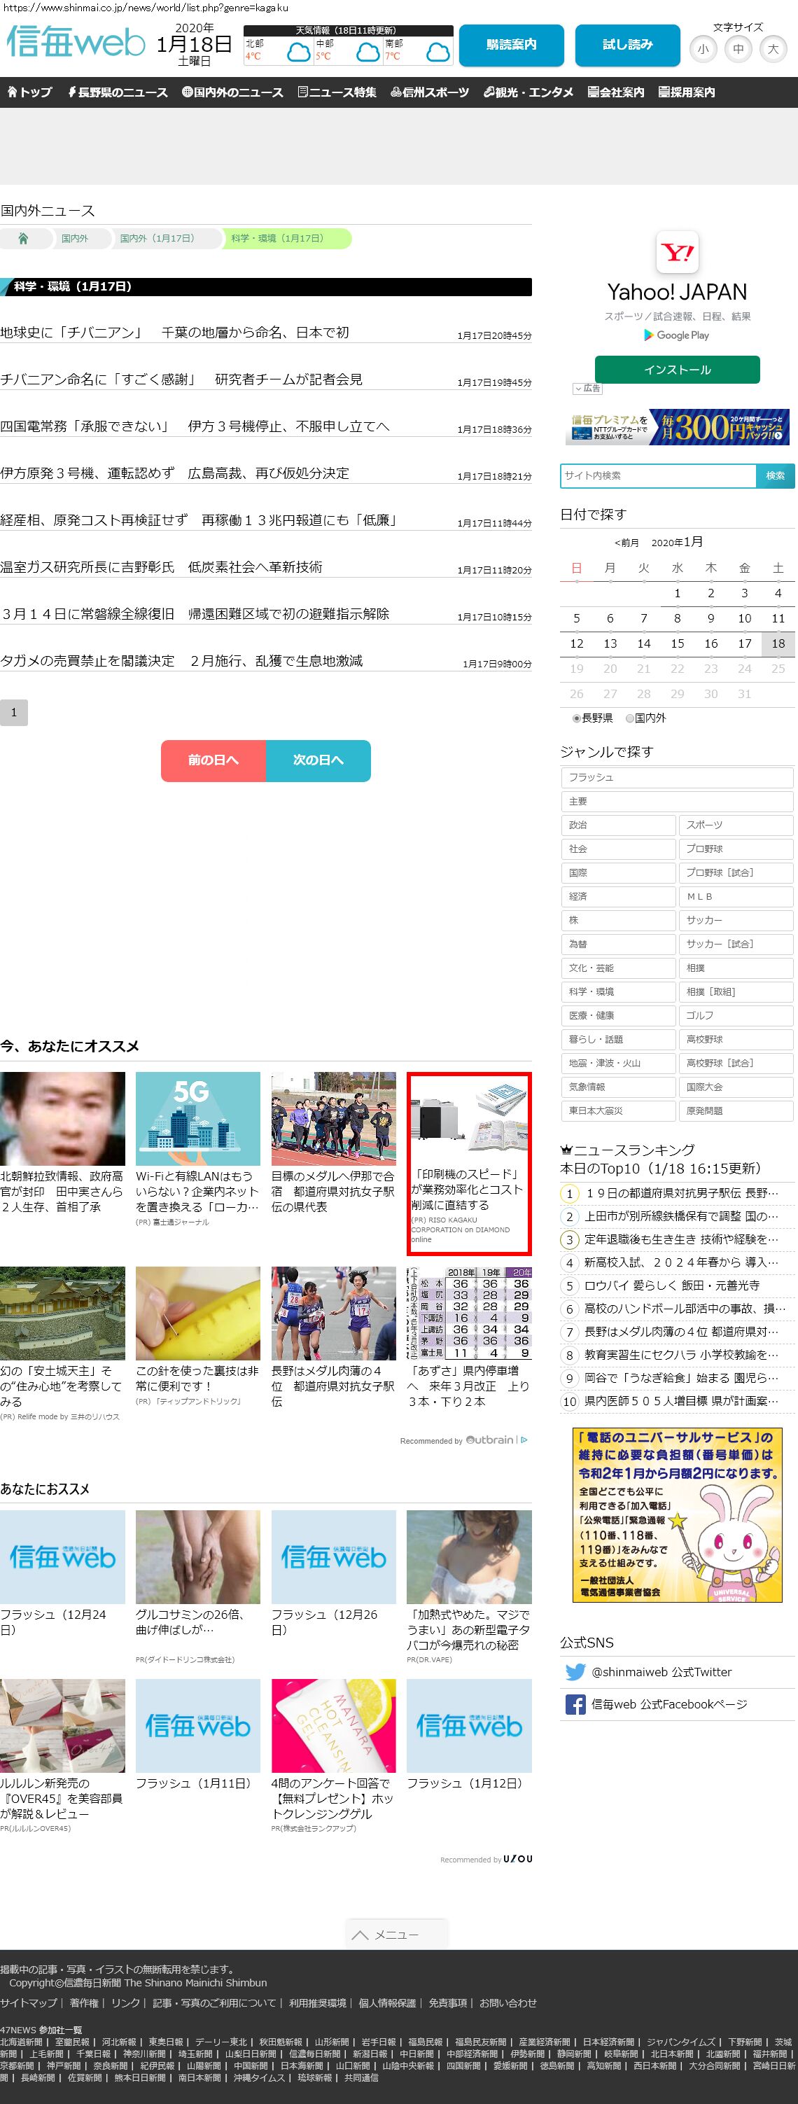
Task: Click the 広告 ad dropdown label
Action: click(x=587, y=389)
